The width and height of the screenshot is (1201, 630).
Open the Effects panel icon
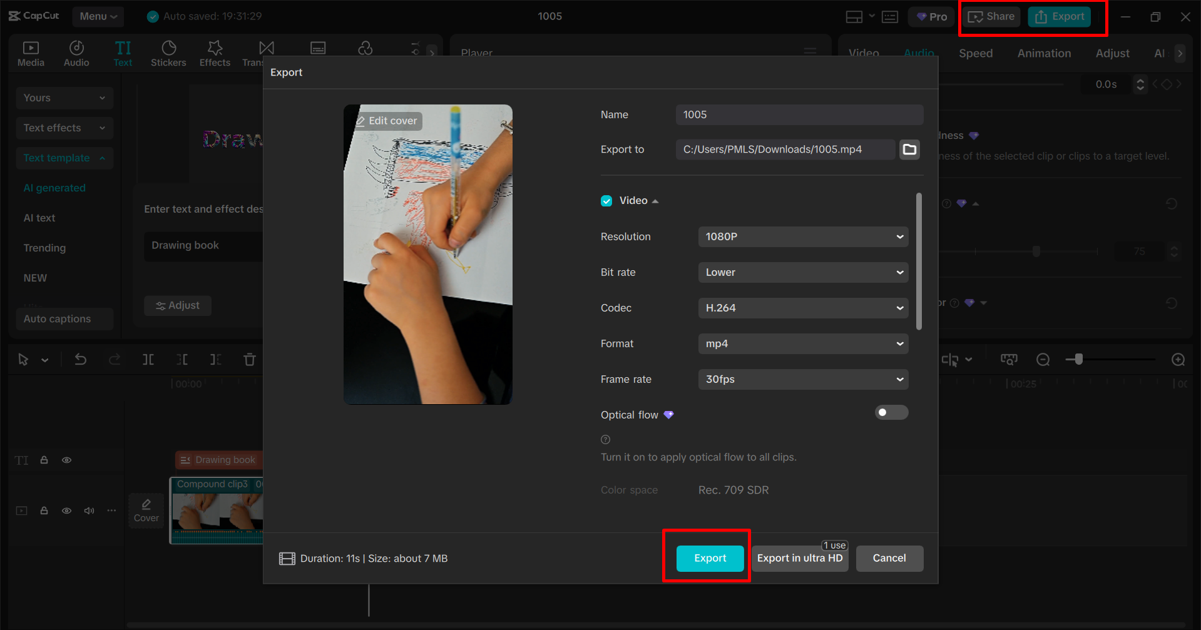pyautogui.click(x=215, y=53)
